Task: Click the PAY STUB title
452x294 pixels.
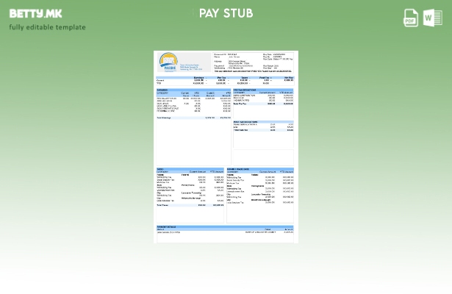Action: pyautogui.click(x=226, y=13)
